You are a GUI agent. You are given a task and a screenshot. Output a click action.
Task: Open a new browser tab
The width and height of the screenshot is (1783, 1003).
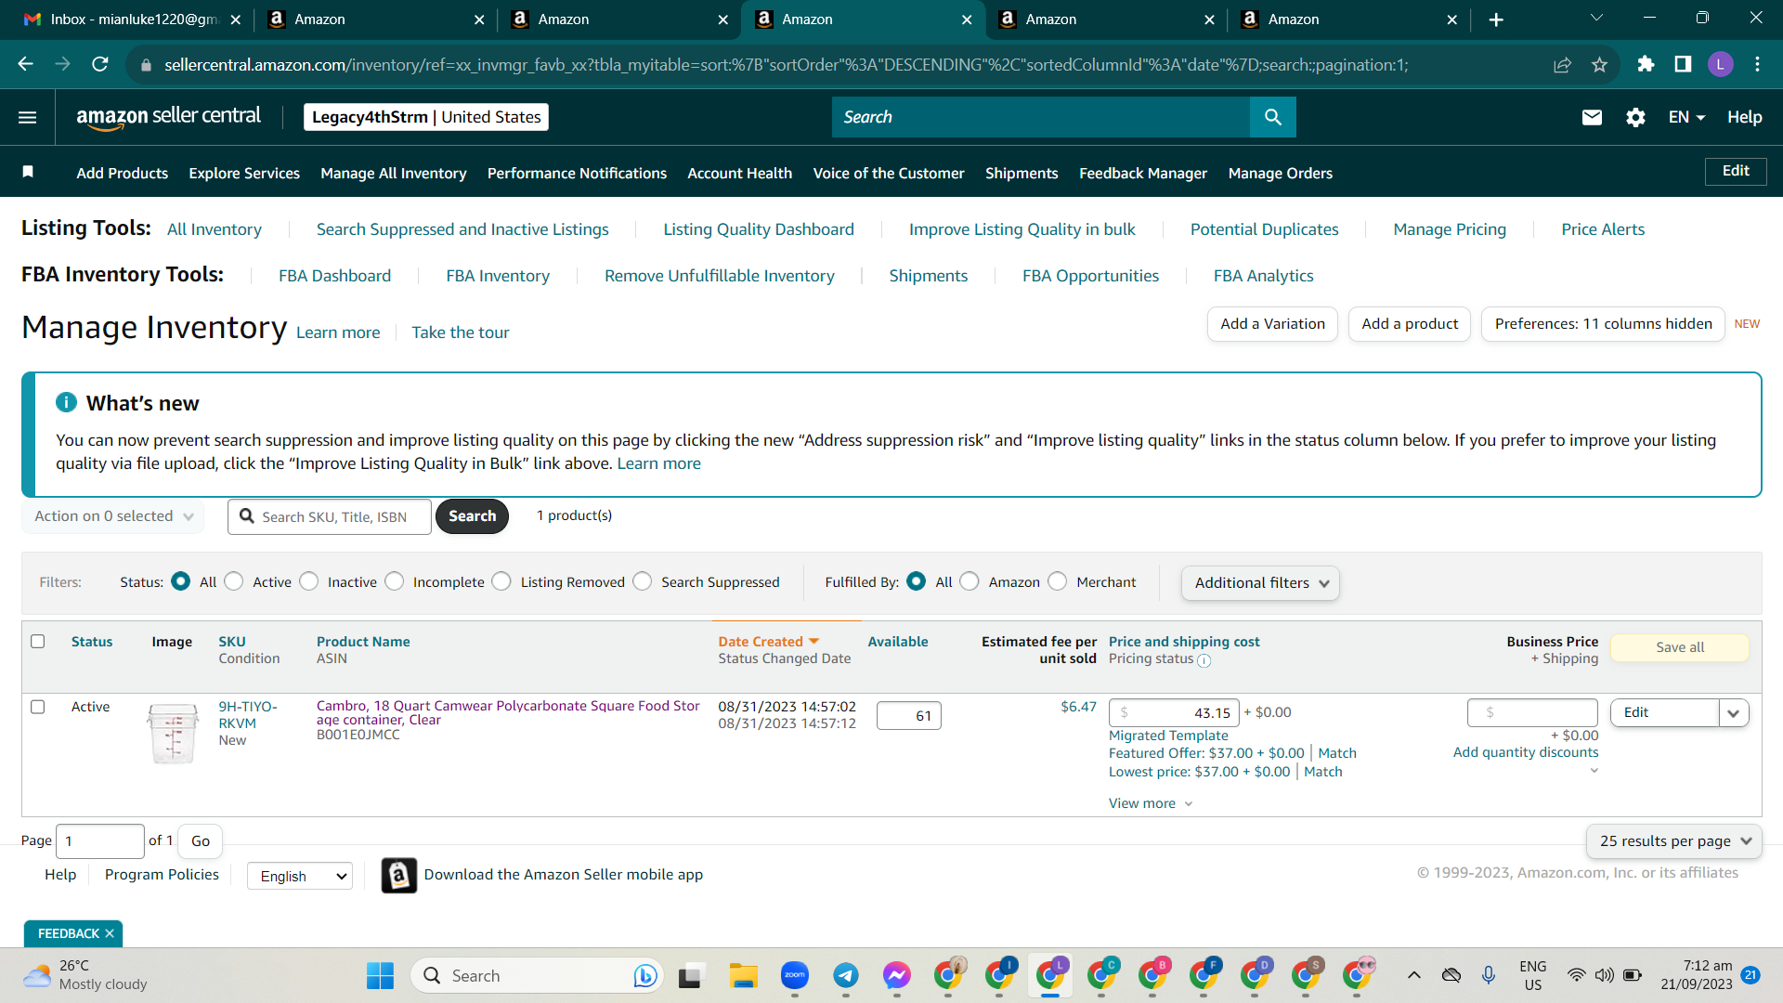1496,20
